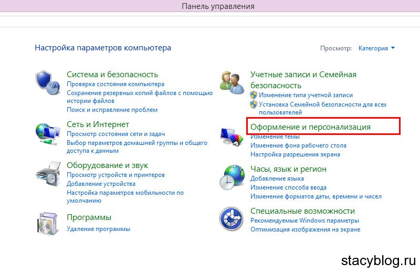Click Установка Семейной безопасности для всех пользователей
The image size is (420, 273).
pyautogui.click(x=322, y=108)
